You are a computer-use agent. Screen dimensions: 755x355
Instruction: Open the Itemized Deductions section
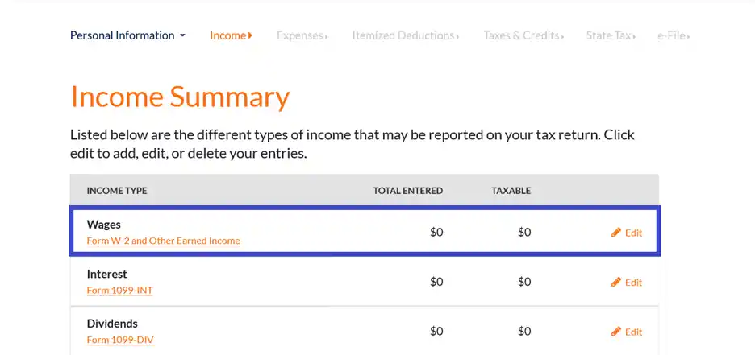coord(405,35)
